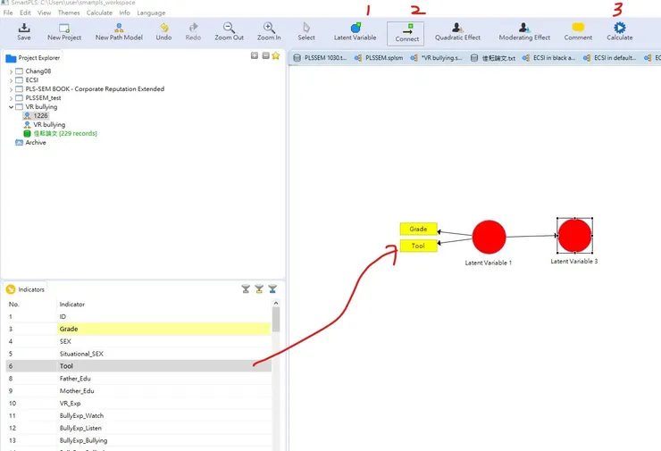Select the VR_Exp indicator
Viewport: 661px width, 451px height.
138,404
